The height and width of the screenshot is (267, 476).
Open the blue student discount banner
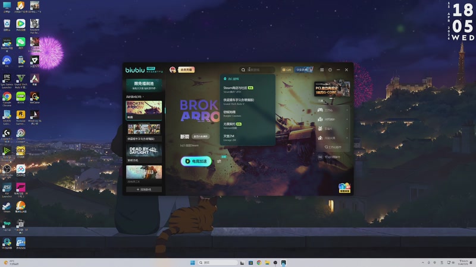303,69
